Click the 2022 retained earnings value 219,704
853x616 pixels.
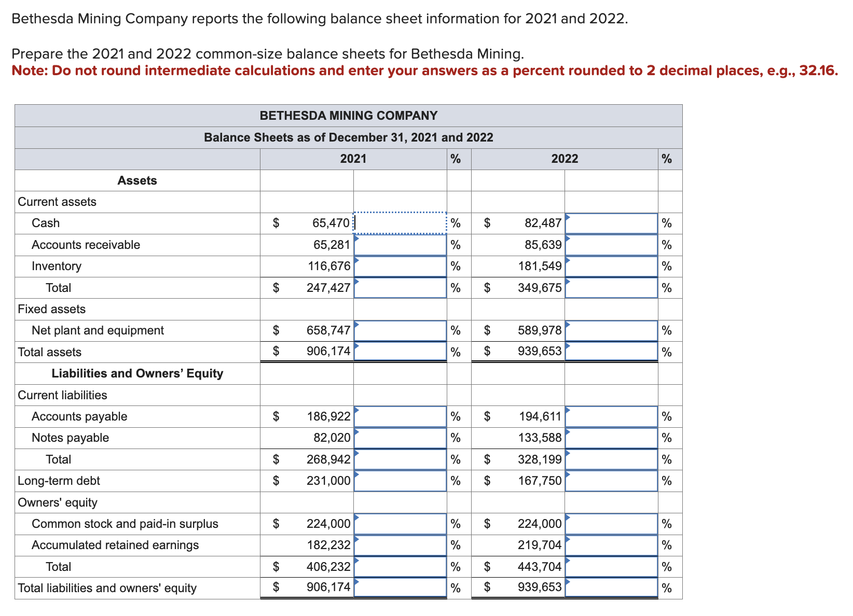tap(540, 545)
